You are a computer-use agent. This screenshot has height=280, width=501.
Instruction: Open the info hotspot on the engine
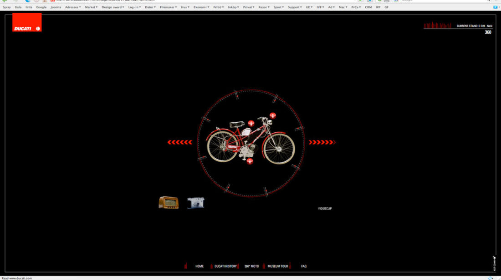(x=250, y=161)
